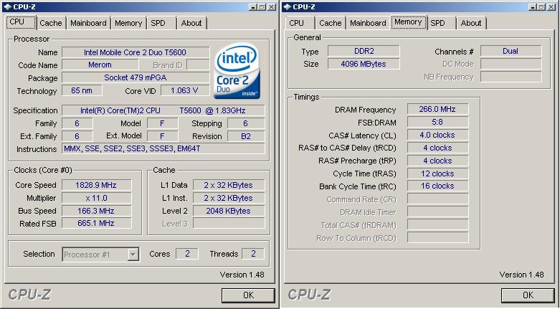Open About tab in right CPU-Z window
The height and width of the screenshot is (309, 560).
[471, 23]
